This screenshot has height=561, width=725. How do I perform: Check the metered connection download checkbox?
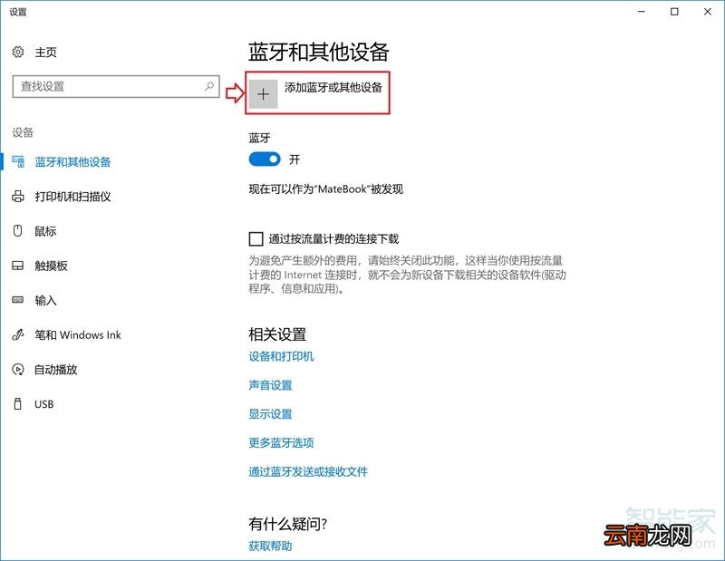[256, 238]
